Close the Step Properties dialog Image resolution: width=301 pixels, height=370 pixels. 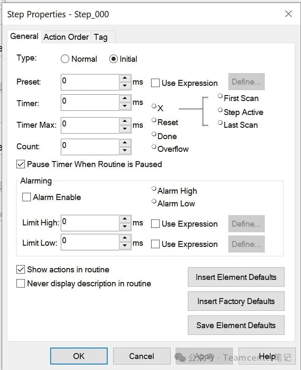[288, 14]
